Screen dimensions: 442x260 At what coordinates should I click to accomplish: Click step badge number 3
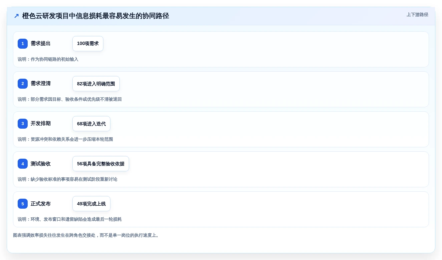(x=23, y=124)
